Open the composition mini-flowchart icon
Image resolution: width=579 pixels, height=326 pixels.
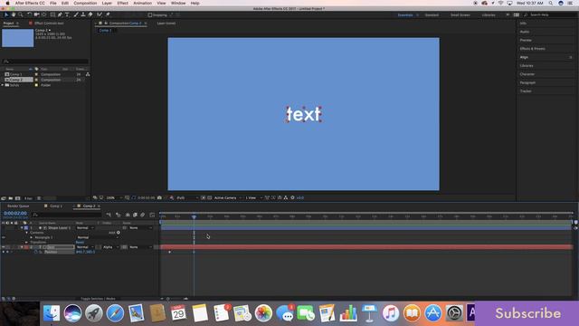coord(109,215)
